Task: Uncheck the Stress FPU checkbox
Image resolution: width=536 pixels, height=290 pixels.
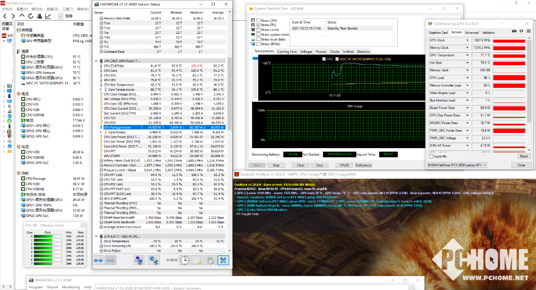Action: 259,25
